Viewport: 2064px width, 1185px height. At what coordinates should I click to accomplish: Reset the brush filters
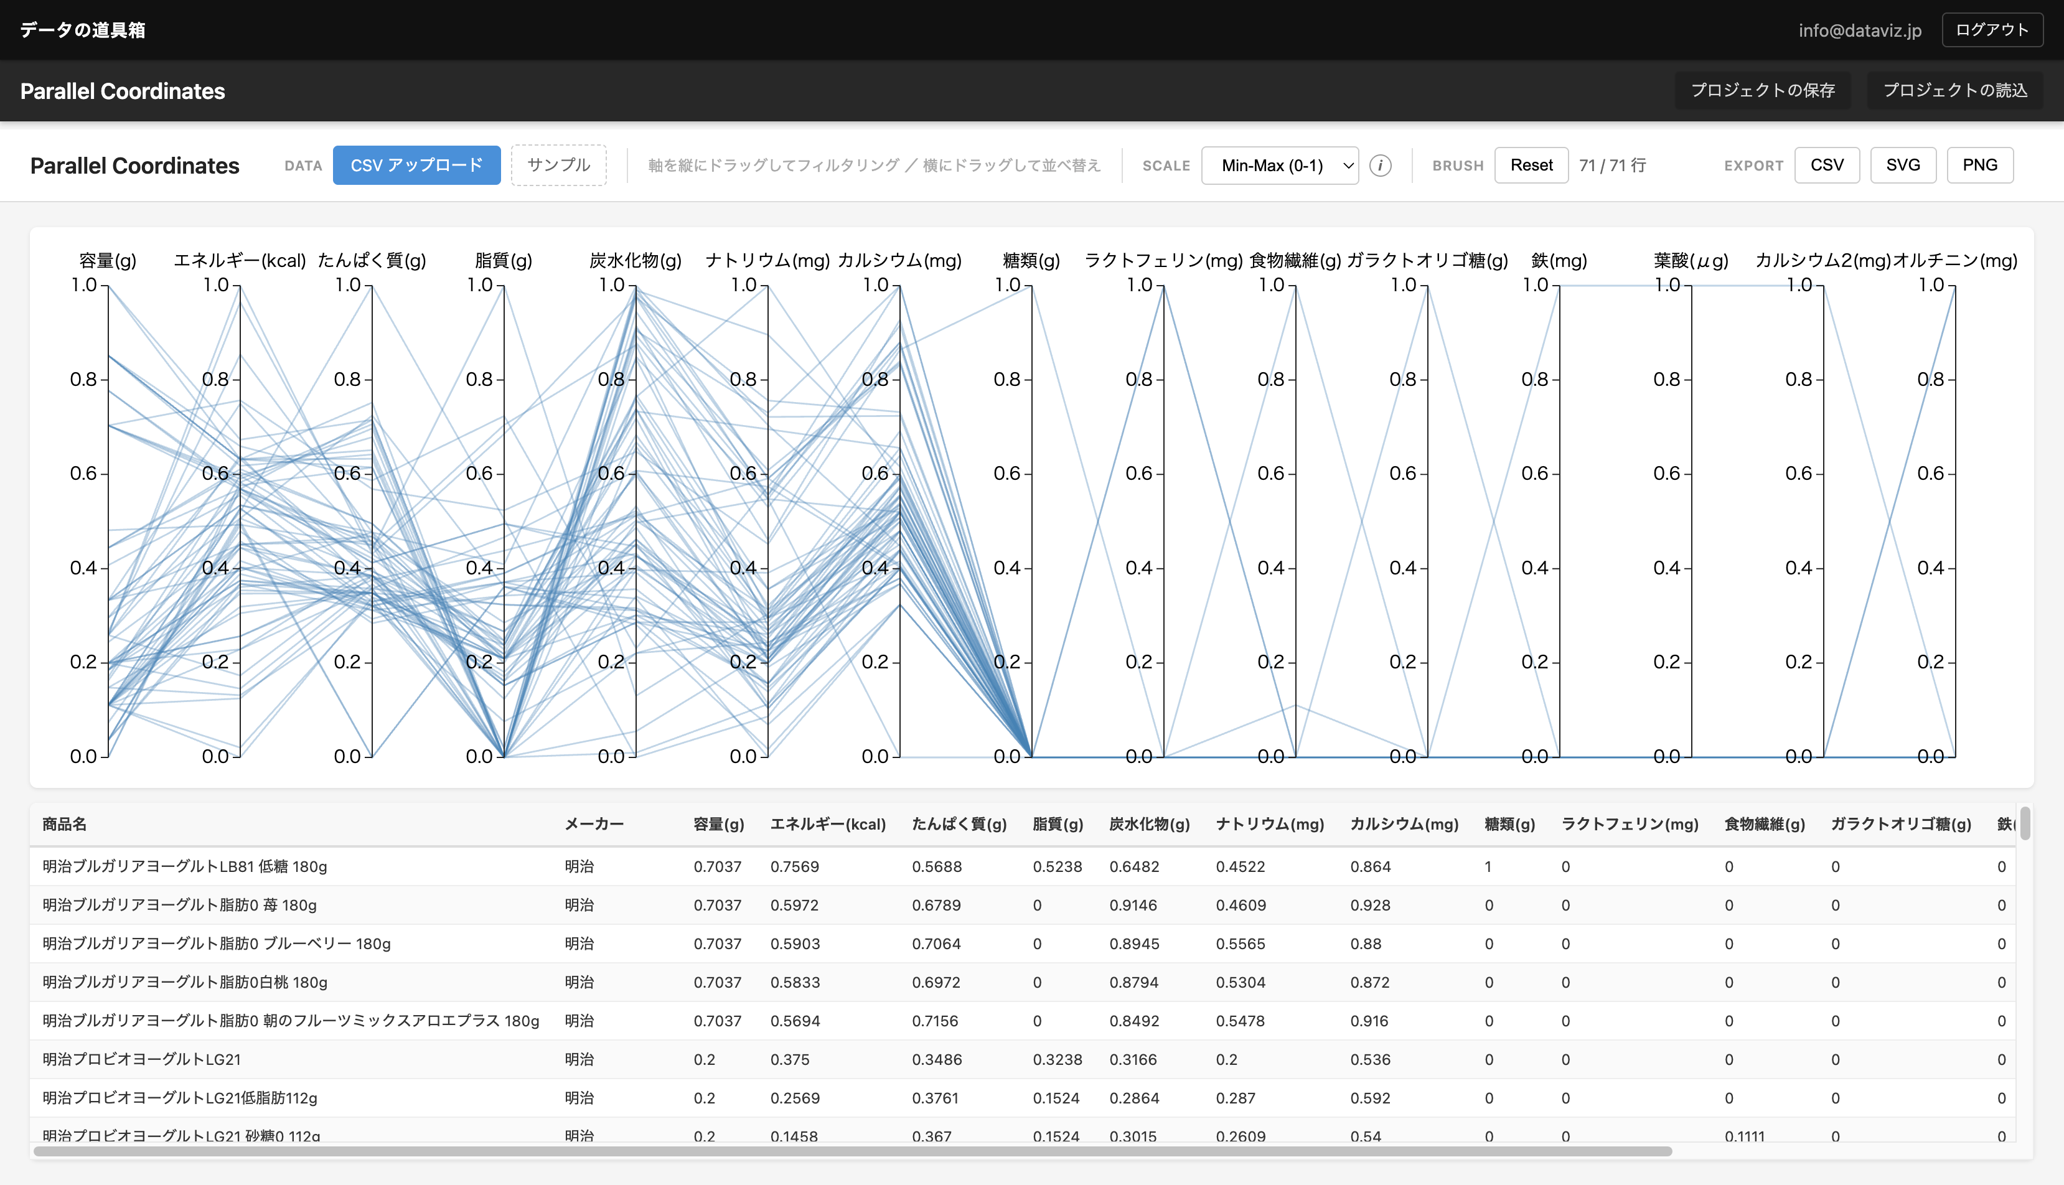pyautogui.click(x=1530, y=165)
